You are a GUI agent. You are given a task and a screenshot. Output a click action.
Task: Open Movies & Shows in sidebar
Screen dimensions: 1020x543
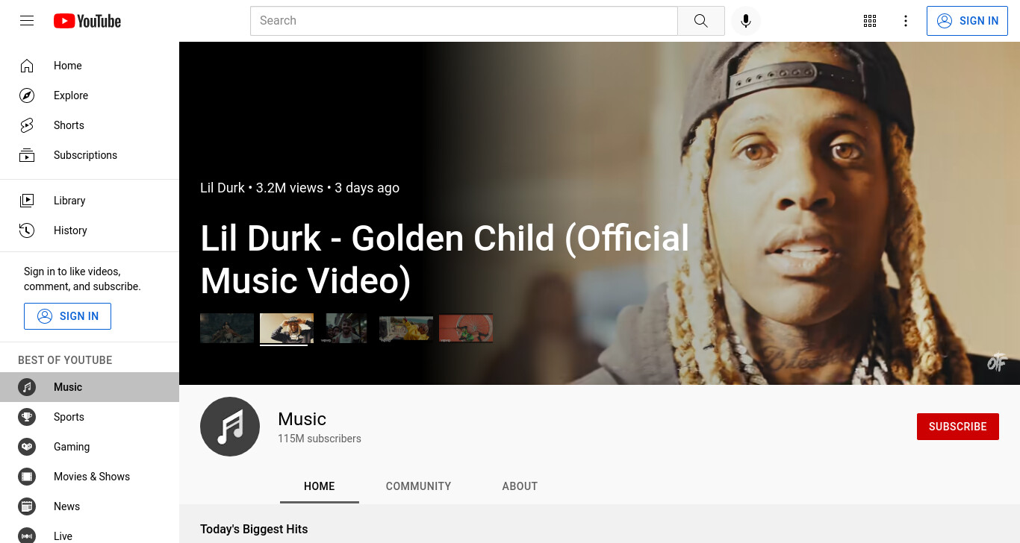pos(90,477)
